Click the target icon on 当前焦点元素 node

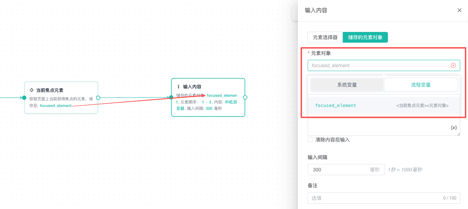tap(32, 90)
